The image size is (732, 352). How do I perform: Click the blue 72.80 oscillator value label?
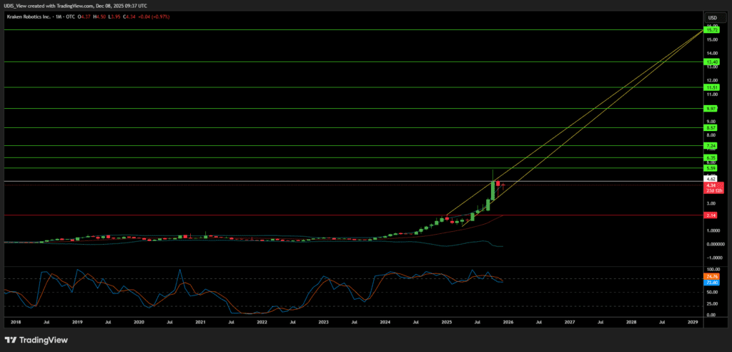click(x=711, y=283)
